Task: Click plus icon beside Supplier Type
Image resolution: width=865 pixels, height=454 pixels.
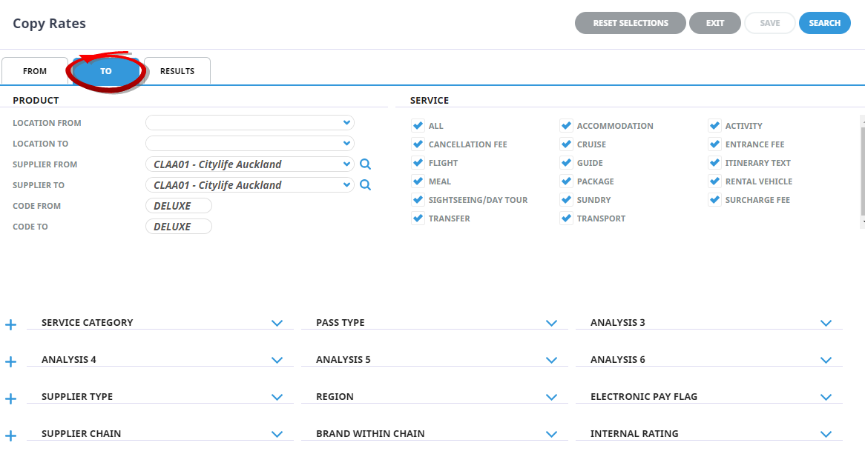Action: pyautogui.click(x=10, y=399)
